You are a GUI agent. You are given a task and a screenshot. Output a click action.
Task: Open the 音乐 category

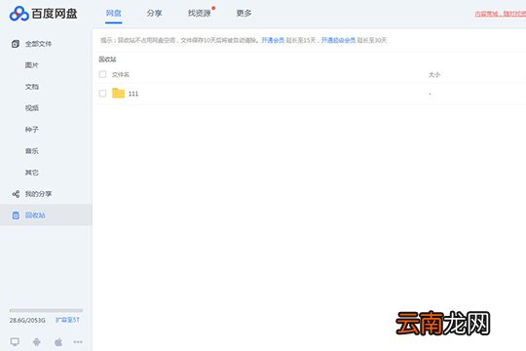coord(32,151)
